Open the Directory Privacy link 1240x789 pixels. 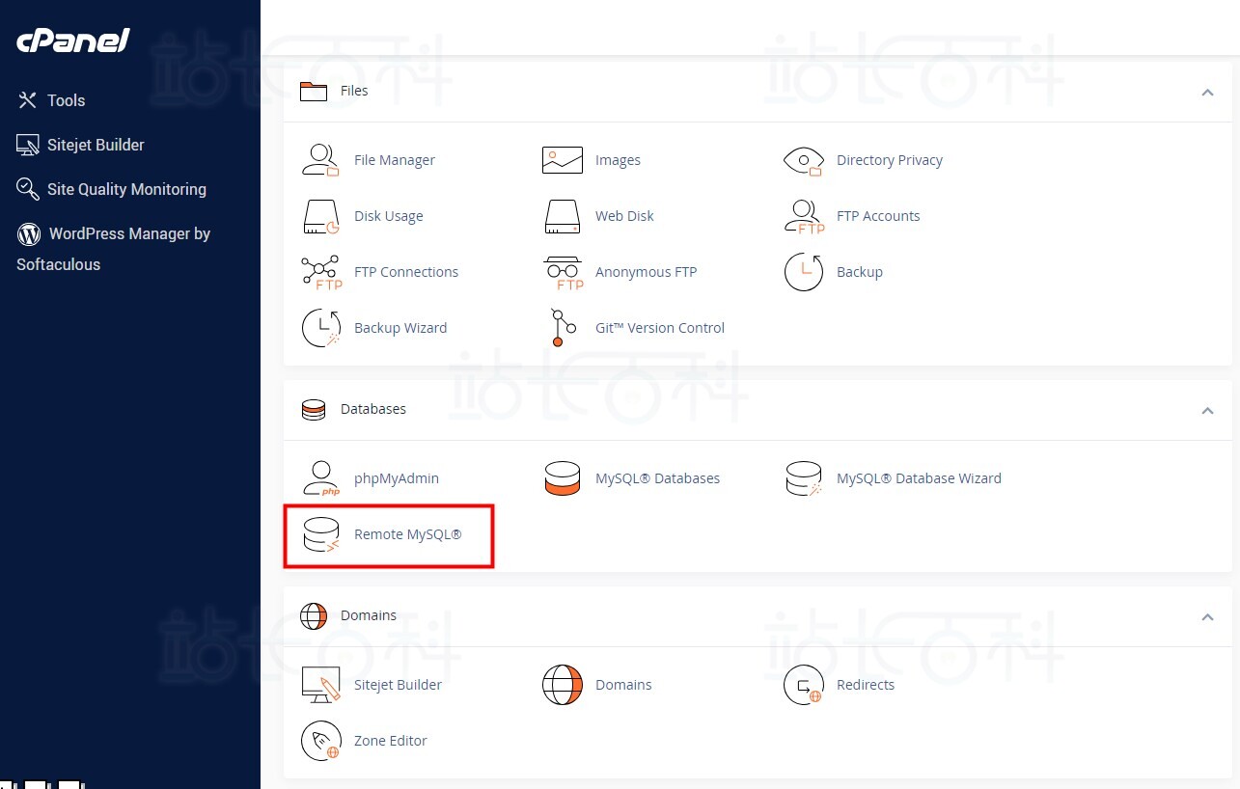click(890, 160)
